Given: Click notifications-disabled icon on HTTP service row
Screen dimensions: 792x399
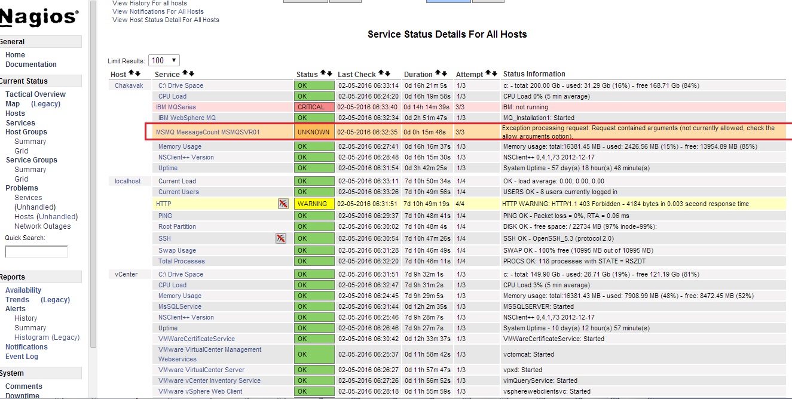Looking at the screenshot, I should point(283,204).
